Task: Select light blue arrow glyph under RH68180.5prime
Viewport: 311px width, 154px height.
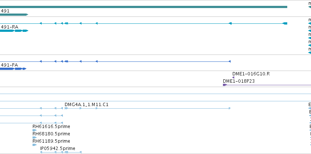Action: click(34, 138)
